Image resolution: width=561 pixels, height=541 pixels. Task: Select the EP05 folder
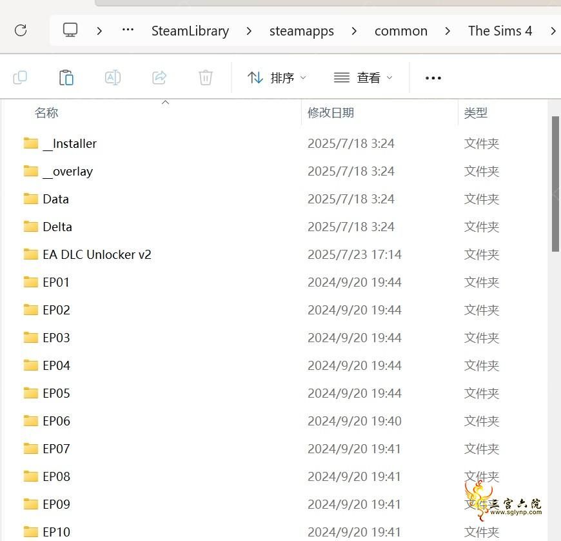[56, 393]
